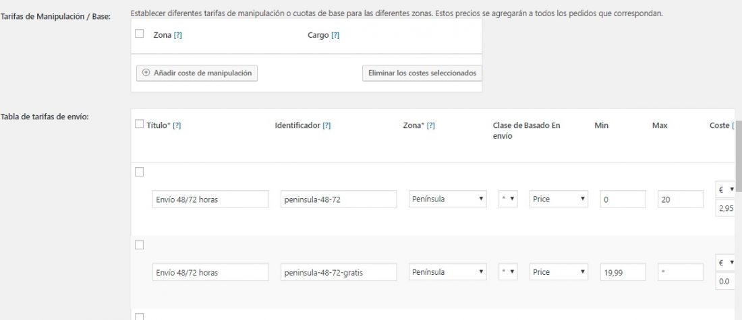This screenshot has height=320, width=742.
Task: Click Max field containing 20
Action: 680,199
